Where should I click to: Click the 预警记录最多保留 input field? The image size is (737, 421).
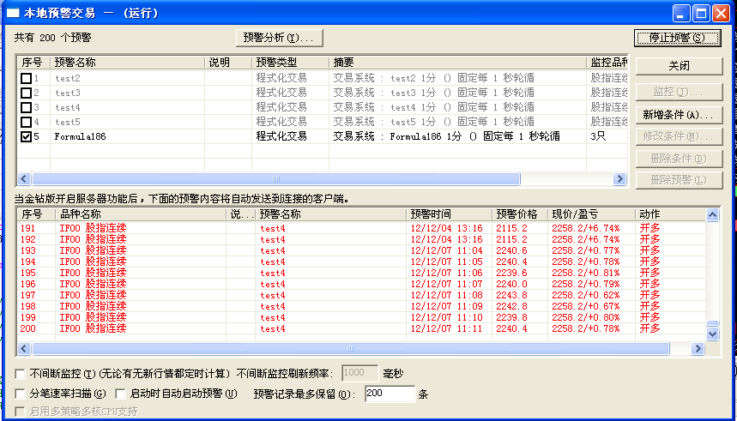[x=389, y=394]
